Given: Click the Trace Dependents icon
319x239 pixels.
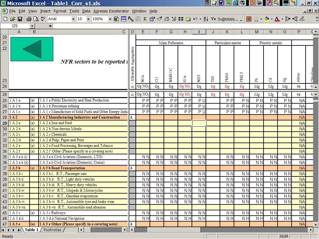Looking at the screenshot, I should (295, 19).
